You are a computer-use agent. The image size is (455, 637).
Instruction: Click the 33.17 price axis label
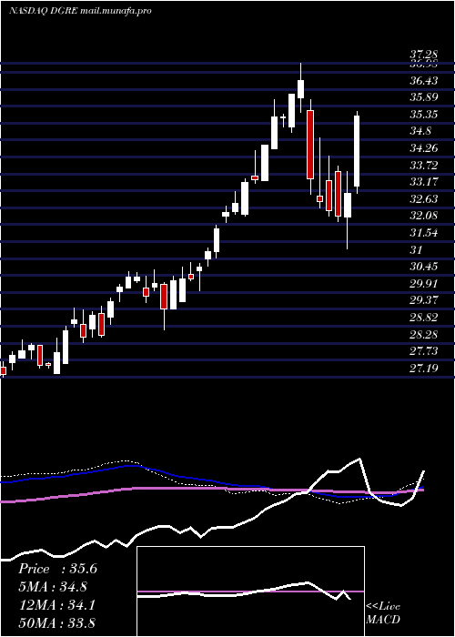tap(424, 182)
